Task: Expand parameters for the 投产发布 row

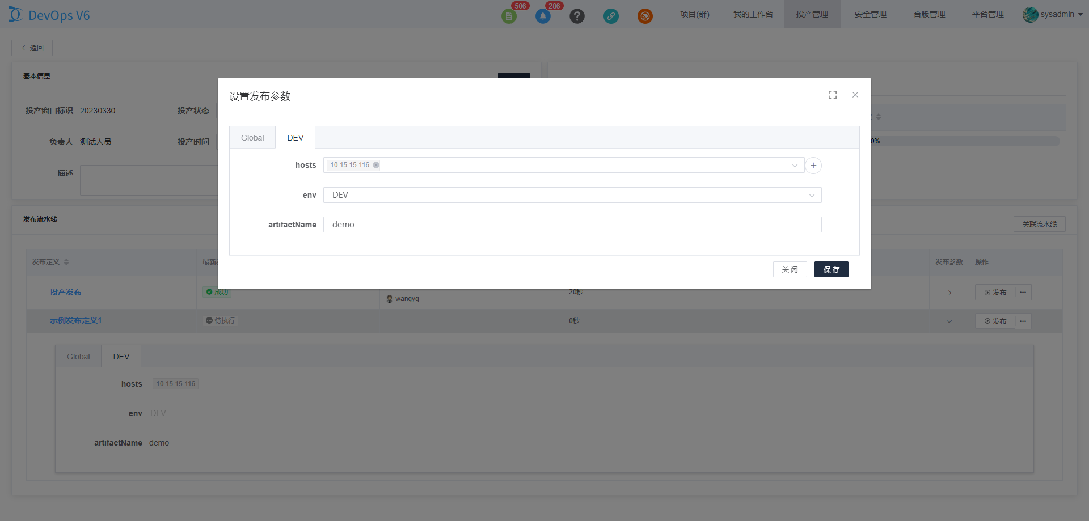Action: 949,293
